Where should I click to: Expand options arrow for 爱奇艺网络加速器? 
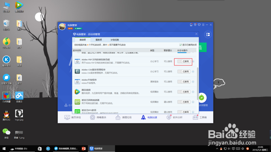point(193,102)
